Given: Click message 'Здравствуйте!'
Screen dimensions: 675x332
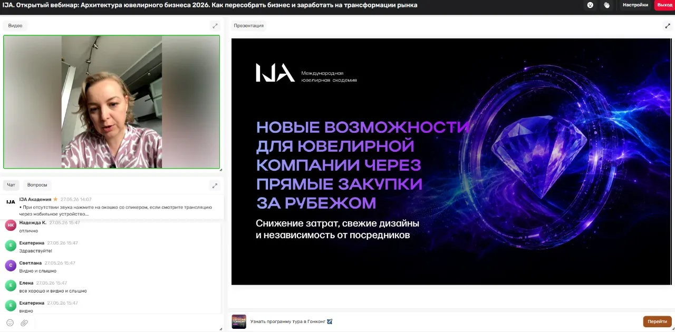Looking at the screenshot, I should click(x=36, y=251).
